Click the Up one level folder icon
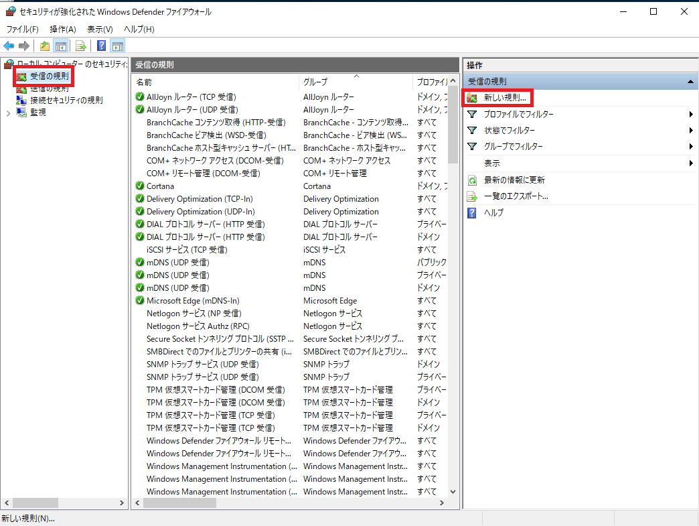 tap(45, 46)
